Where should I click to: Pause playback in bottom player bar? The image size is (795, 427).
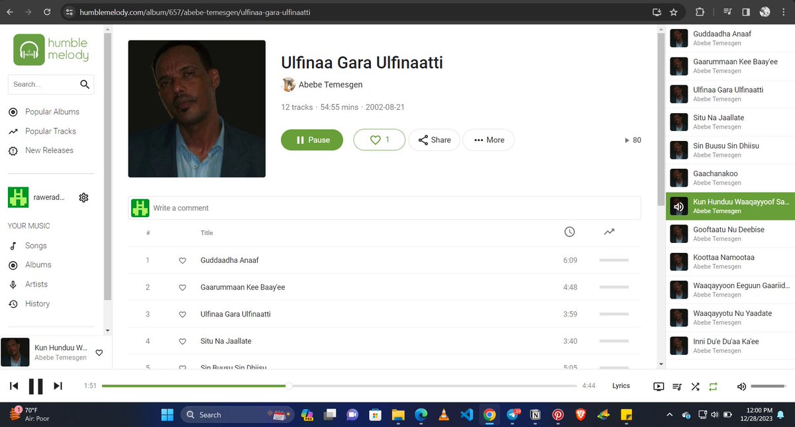point(36,386)
